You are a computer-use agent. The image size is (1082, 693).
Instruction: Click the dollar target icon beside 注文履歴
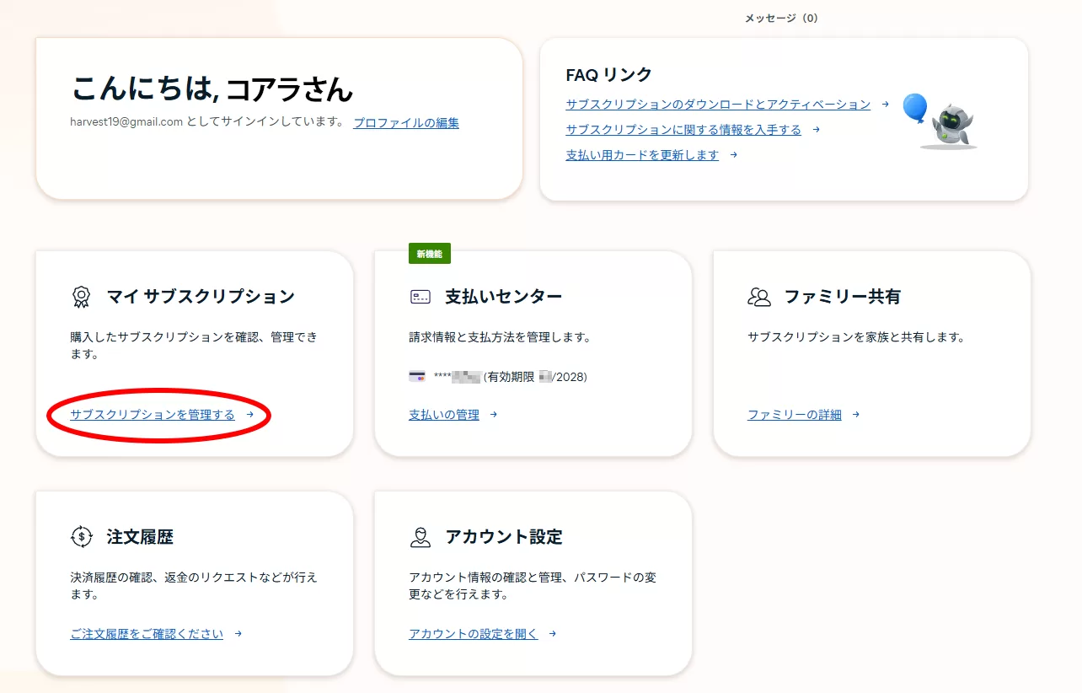tap(81, 536)
